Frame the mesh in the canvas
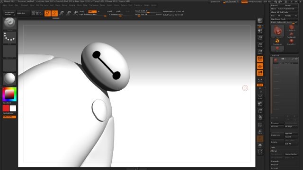 [x=260, y=97]
